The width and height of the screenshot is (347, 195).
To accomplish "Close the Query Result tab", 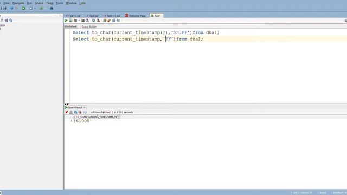I will [x=85, y=107].
